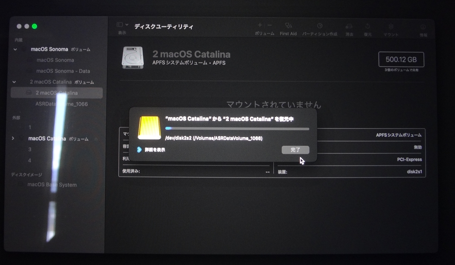Image resolution: width=455 pixels, height=265 pixels.
Task: Expand 詳細を表示 disclosure triangle
Action: click(139, 150)
